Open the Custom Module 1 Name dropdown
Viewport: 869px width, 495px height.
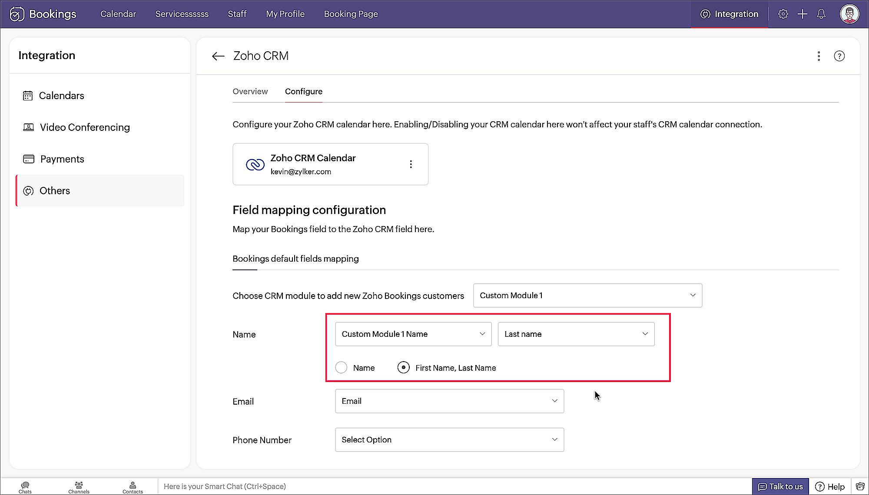pyautogui.click(x=413, y=334)
